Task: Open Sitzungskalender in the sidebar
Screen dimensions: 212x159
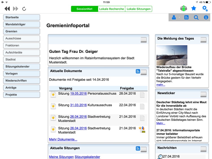Action: click(x=21, y=67)
